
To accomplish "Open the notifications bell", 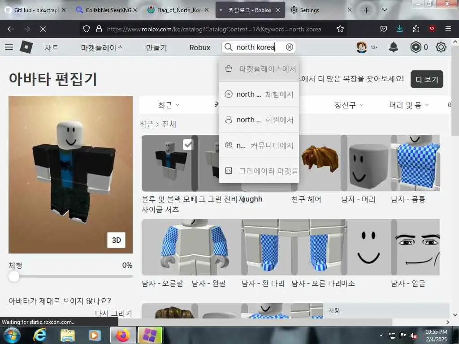I will [394, 47].
